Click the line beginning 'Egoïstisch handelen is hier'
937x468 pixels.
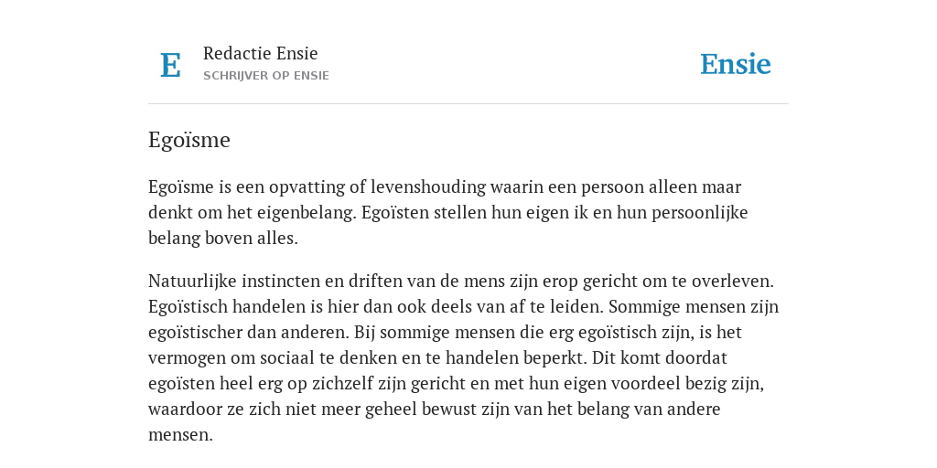tap(463, 306)
